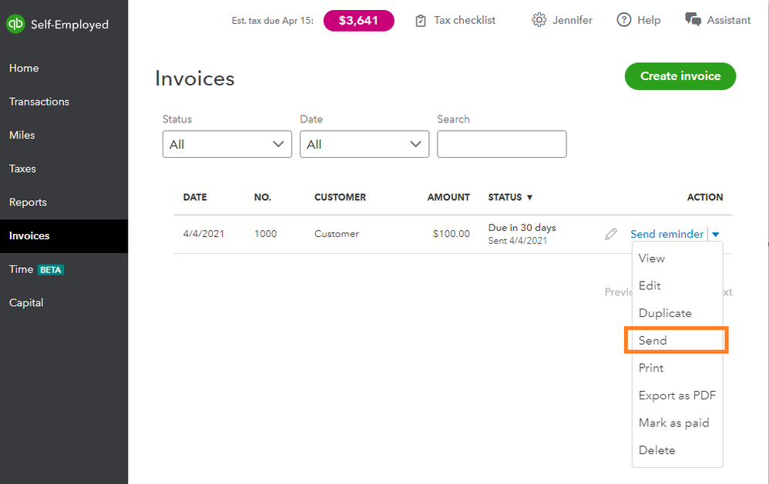Choose Send from the action menu
This screenshot has height=484, width=769.
pos(677,340)
